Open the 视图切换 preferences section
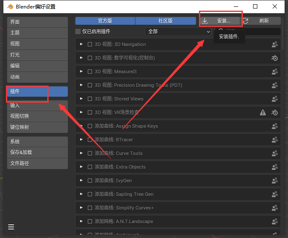Screen dimensions: 288x238 [37, 116]
